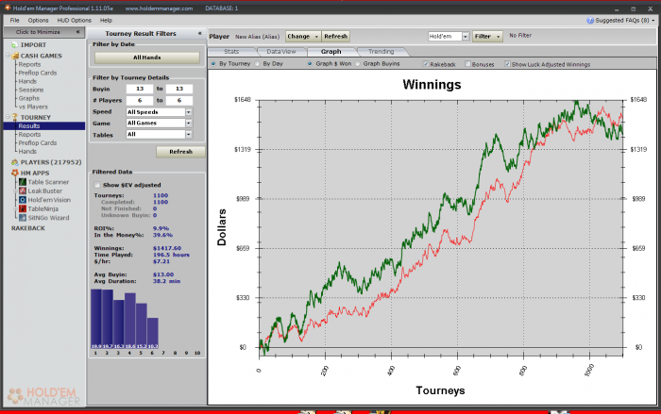Screen dimensions: 661x414
Task: Click the # Players maximum input field
Action: click(x=179, y=100)
